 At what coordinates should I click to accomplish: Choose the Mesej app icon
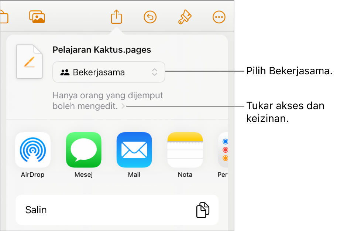point(84,150)
